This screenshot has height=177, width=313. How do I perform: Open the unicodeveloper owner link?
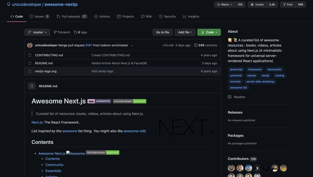point(27,4)
